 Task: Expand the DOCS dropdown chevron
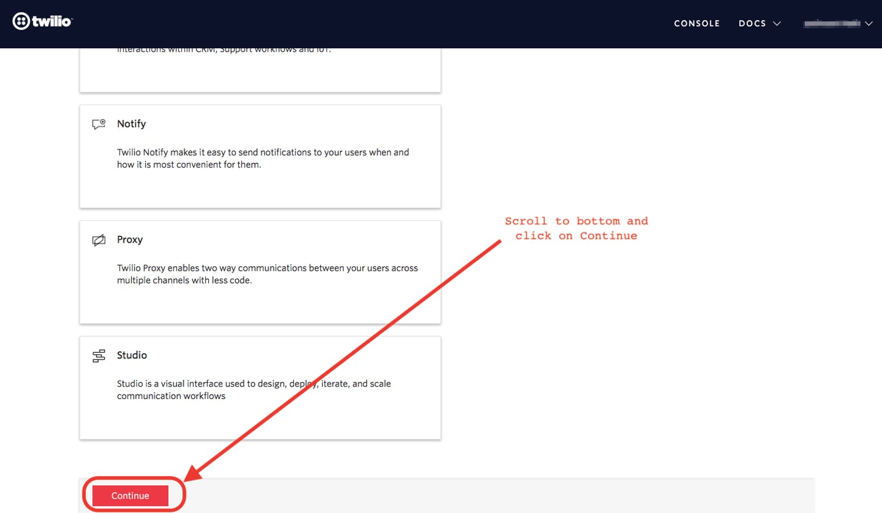tap(777, 24)
